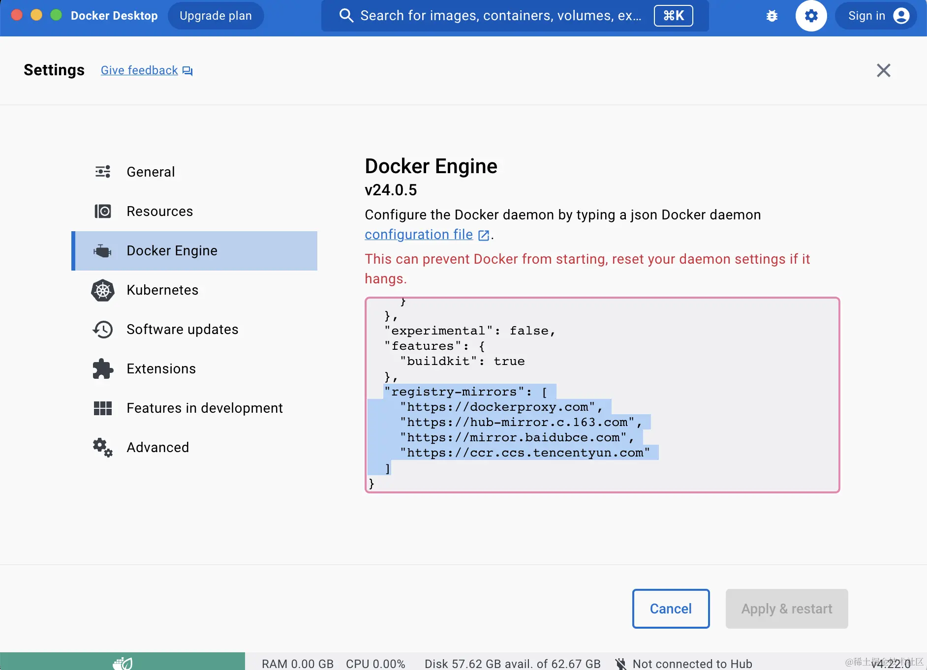The height and width of the screenshot is (670, 927).
Task: Click the Features in development grid icon
Action: click(103, 408)
